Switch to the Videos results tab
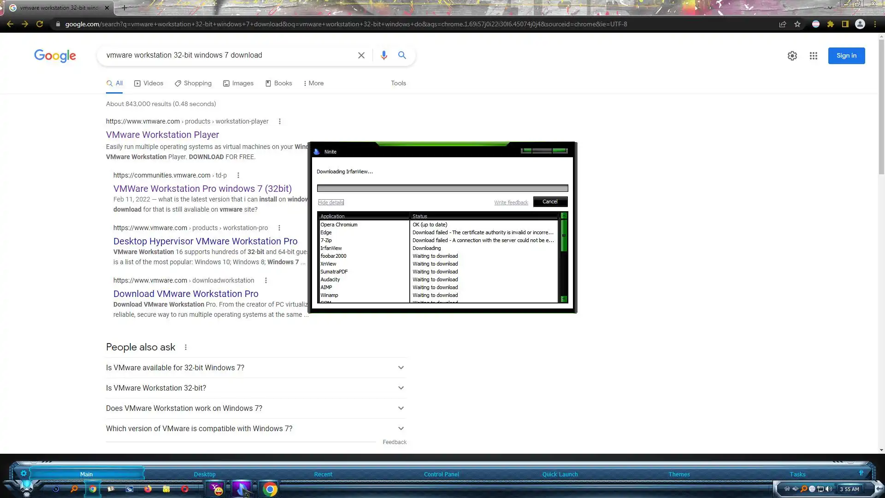 pyautogui.click(x=148, y=83)
